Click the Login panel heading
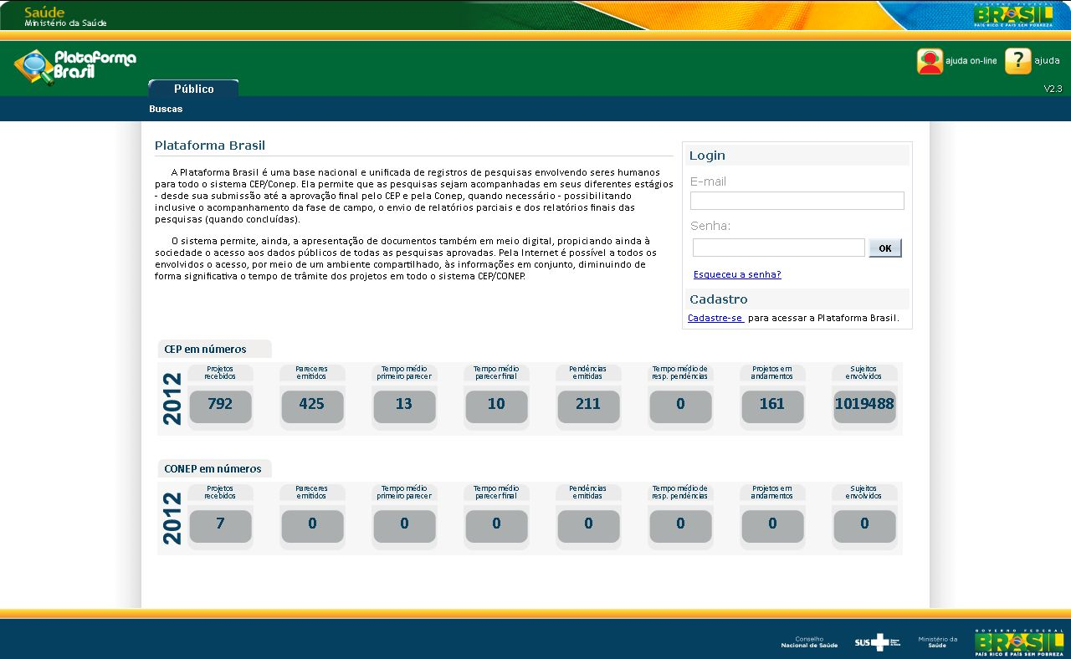Viewport: 1071px width, 659px height. click(x=707, y=156)
